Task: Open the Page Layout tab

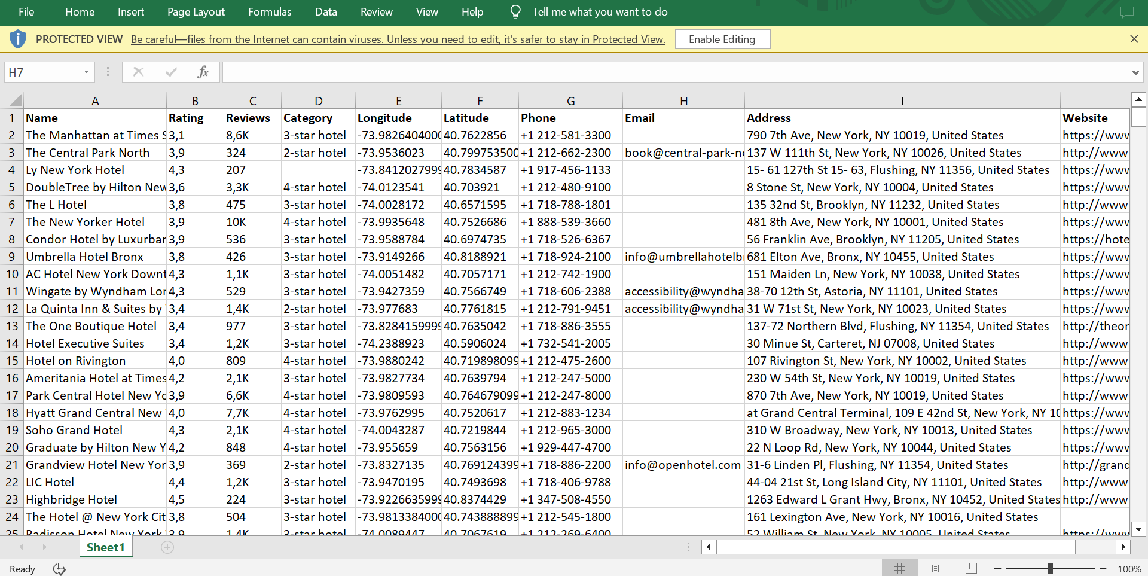Action: click(196, 12)
